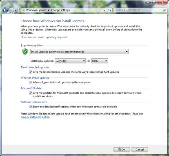Click the Software notifications section heading
The image size is (169, 156).
pos(34,102)
